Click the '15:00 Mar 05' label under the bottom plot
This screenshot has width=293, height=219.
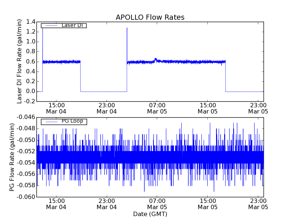[x=207, y=204]
